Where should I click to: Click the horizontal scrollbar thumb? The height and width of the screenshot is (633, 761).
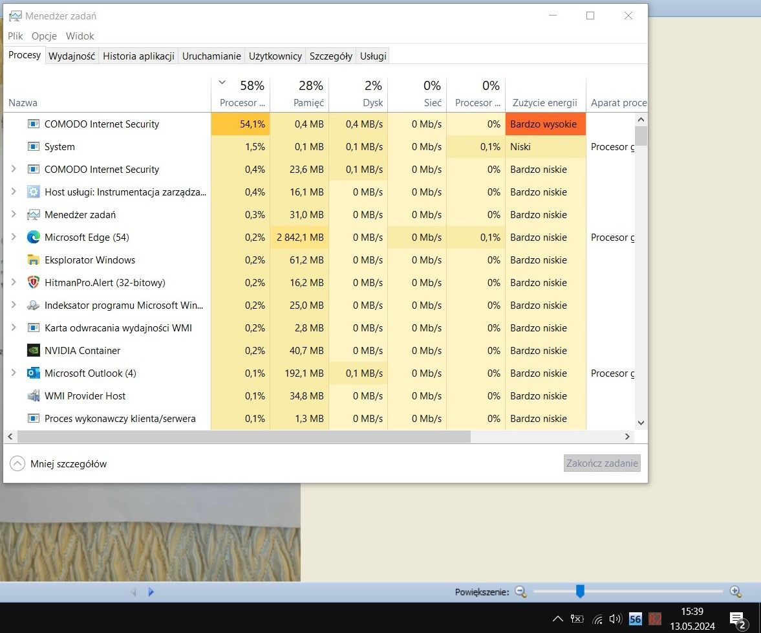click(244, 436)
